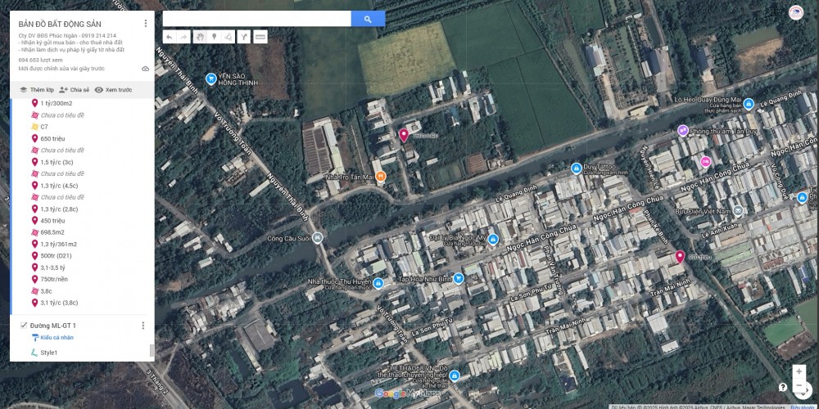The width and height of the screenshot is (819, 409).
Task: Open Xem trước preview
Action: [x=113, y=90]
